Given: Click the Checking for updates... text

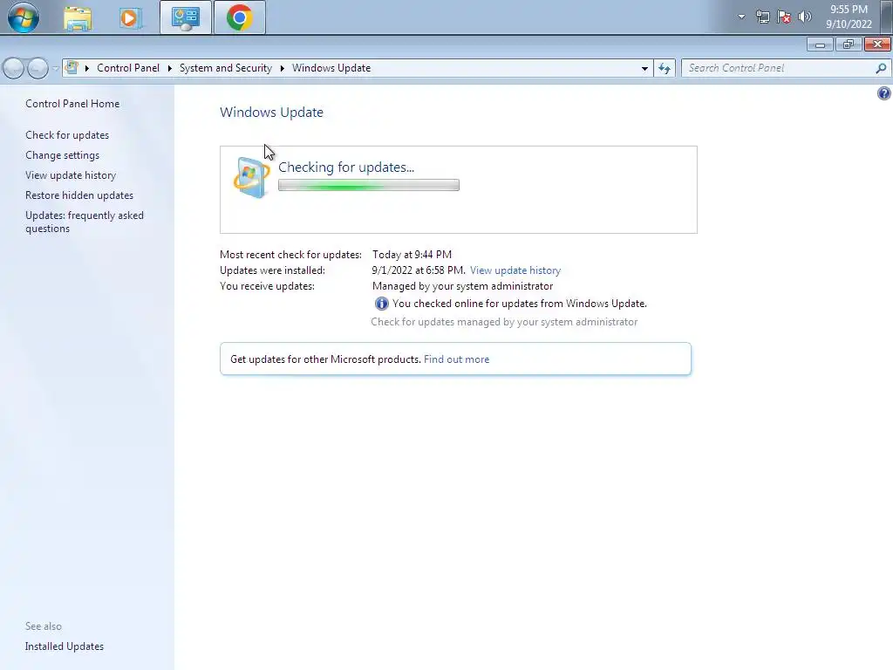Looking at the screenshot, I should [346, 167].
